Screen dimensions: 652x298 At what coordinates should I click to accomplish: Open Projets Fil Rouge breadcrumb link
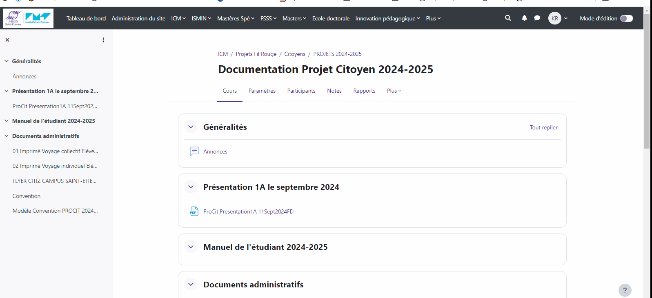(256, 54)
